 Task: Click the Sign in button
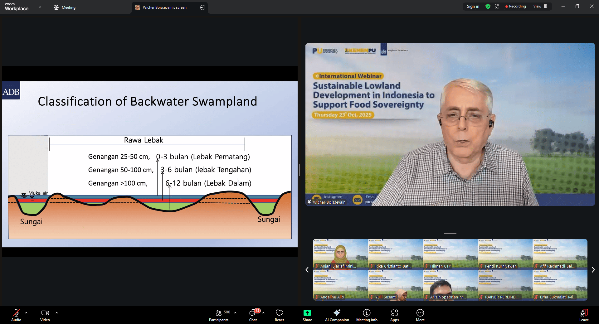[473, 6]
